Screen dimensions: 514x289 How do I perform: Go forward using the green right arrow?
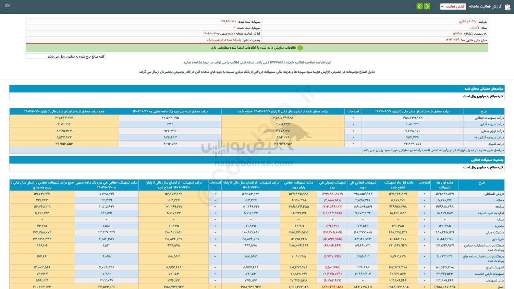427,6
